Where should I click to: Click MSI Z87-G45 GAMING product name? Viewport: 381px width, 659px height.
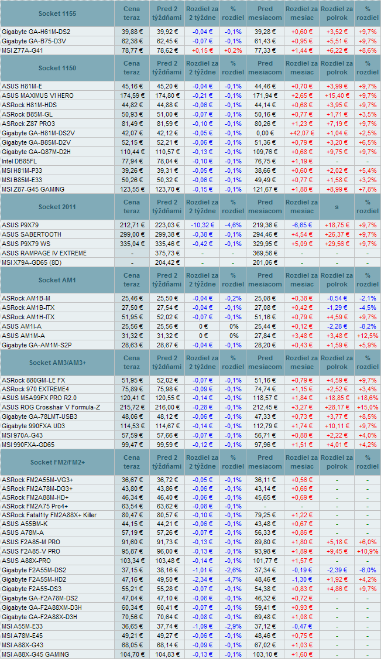(33, 189)
